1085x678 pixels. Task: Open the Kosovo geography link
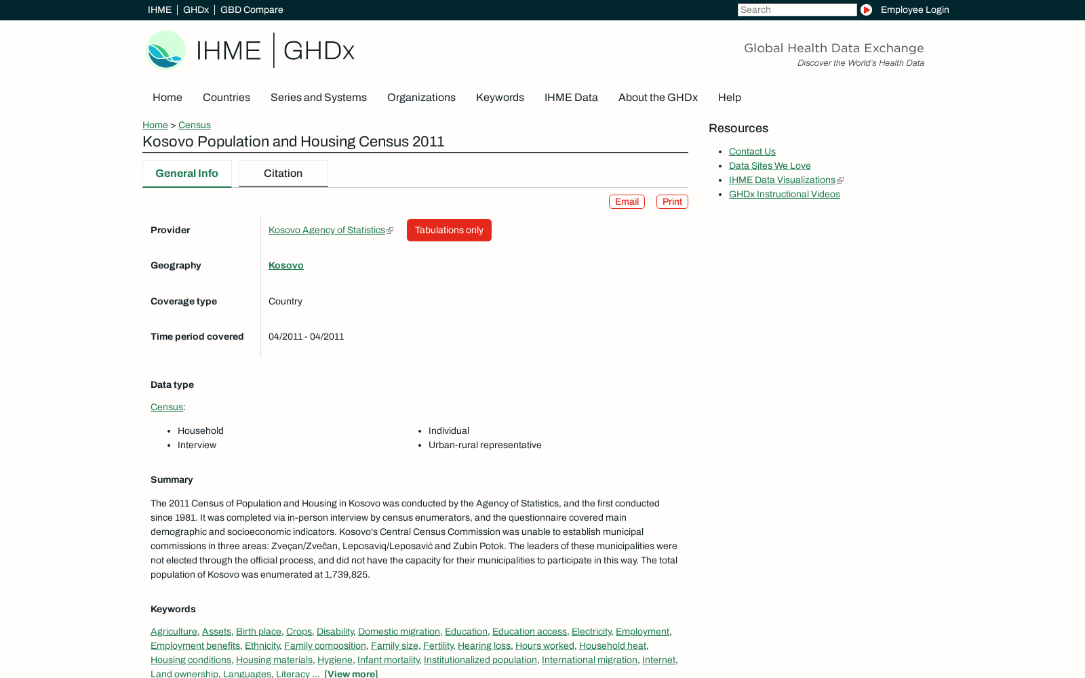click(286, 266)
